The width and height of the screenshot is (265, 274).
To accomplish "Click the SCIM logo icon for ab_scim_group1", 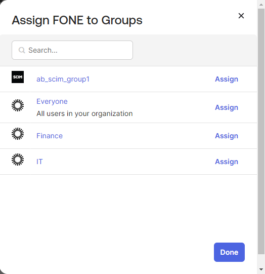I will (x=18, y=77).
